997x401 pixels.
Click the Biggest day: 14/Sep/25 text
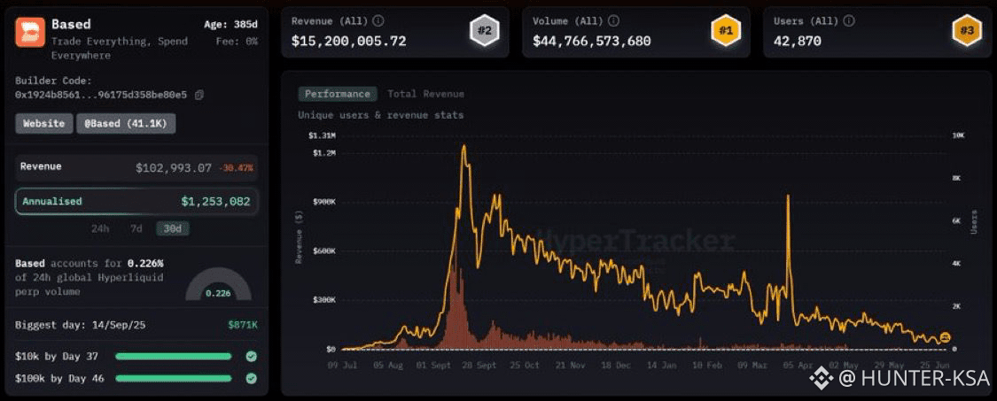click(81, 325)
